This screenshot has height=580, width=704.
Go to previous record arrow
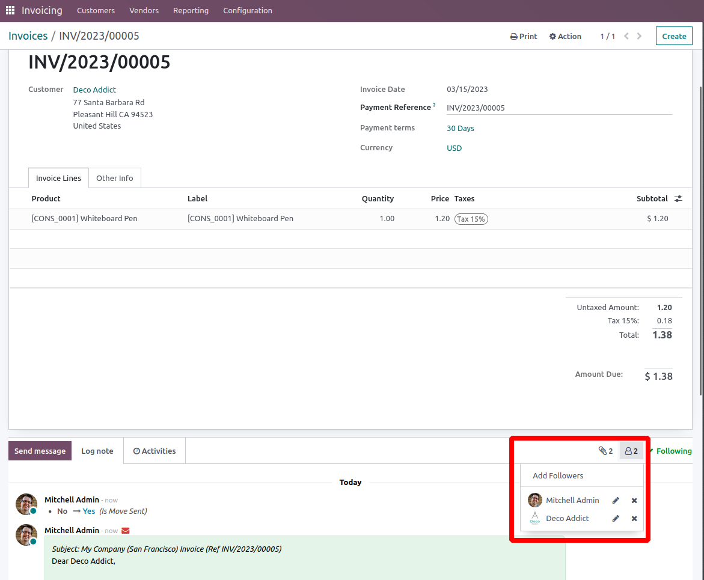pos(626,36)
